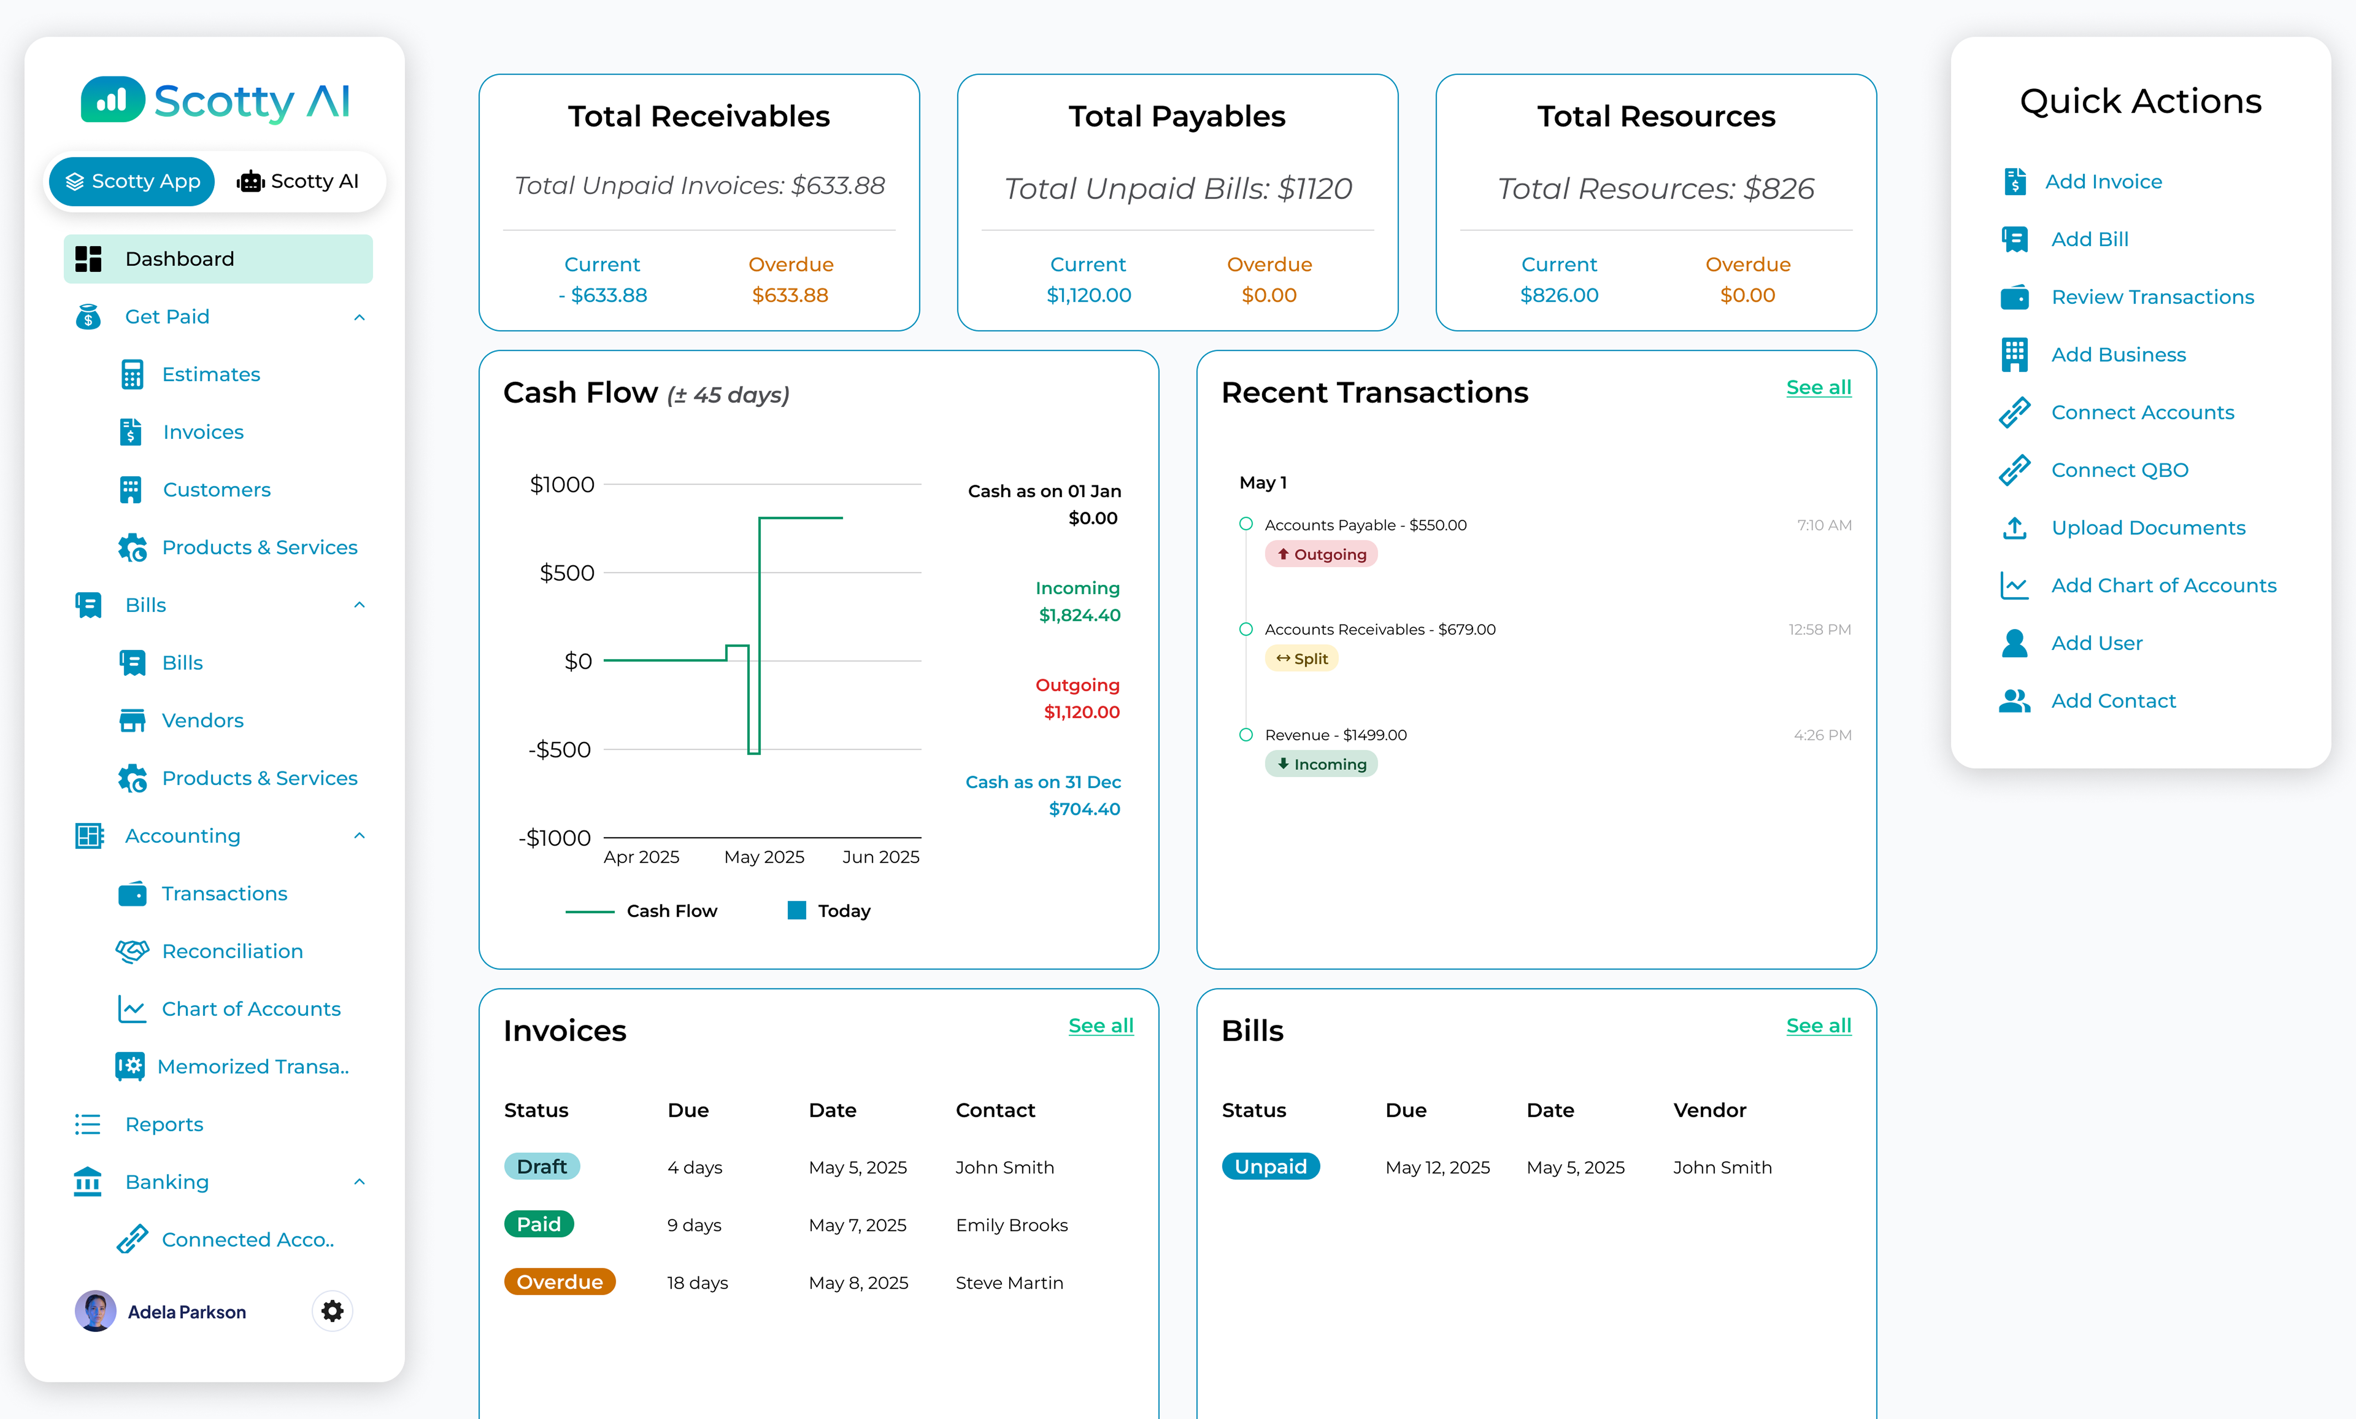This screenshot has height=1419, width=2356.
Task: See all Invoices
Action: click(x=1100, y=1026)
